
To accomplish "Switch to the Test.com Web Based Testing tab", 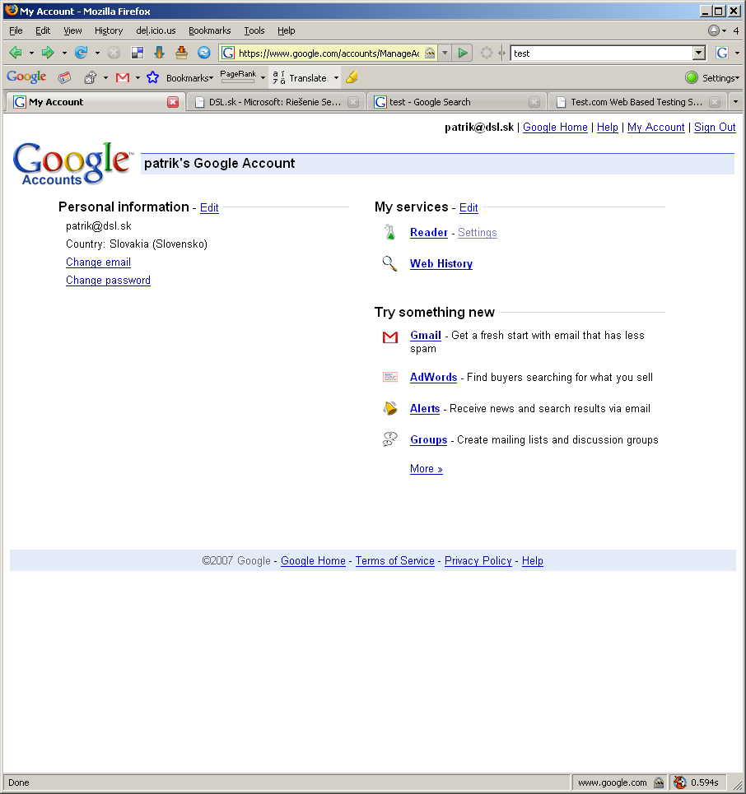I will pos(636,102).
